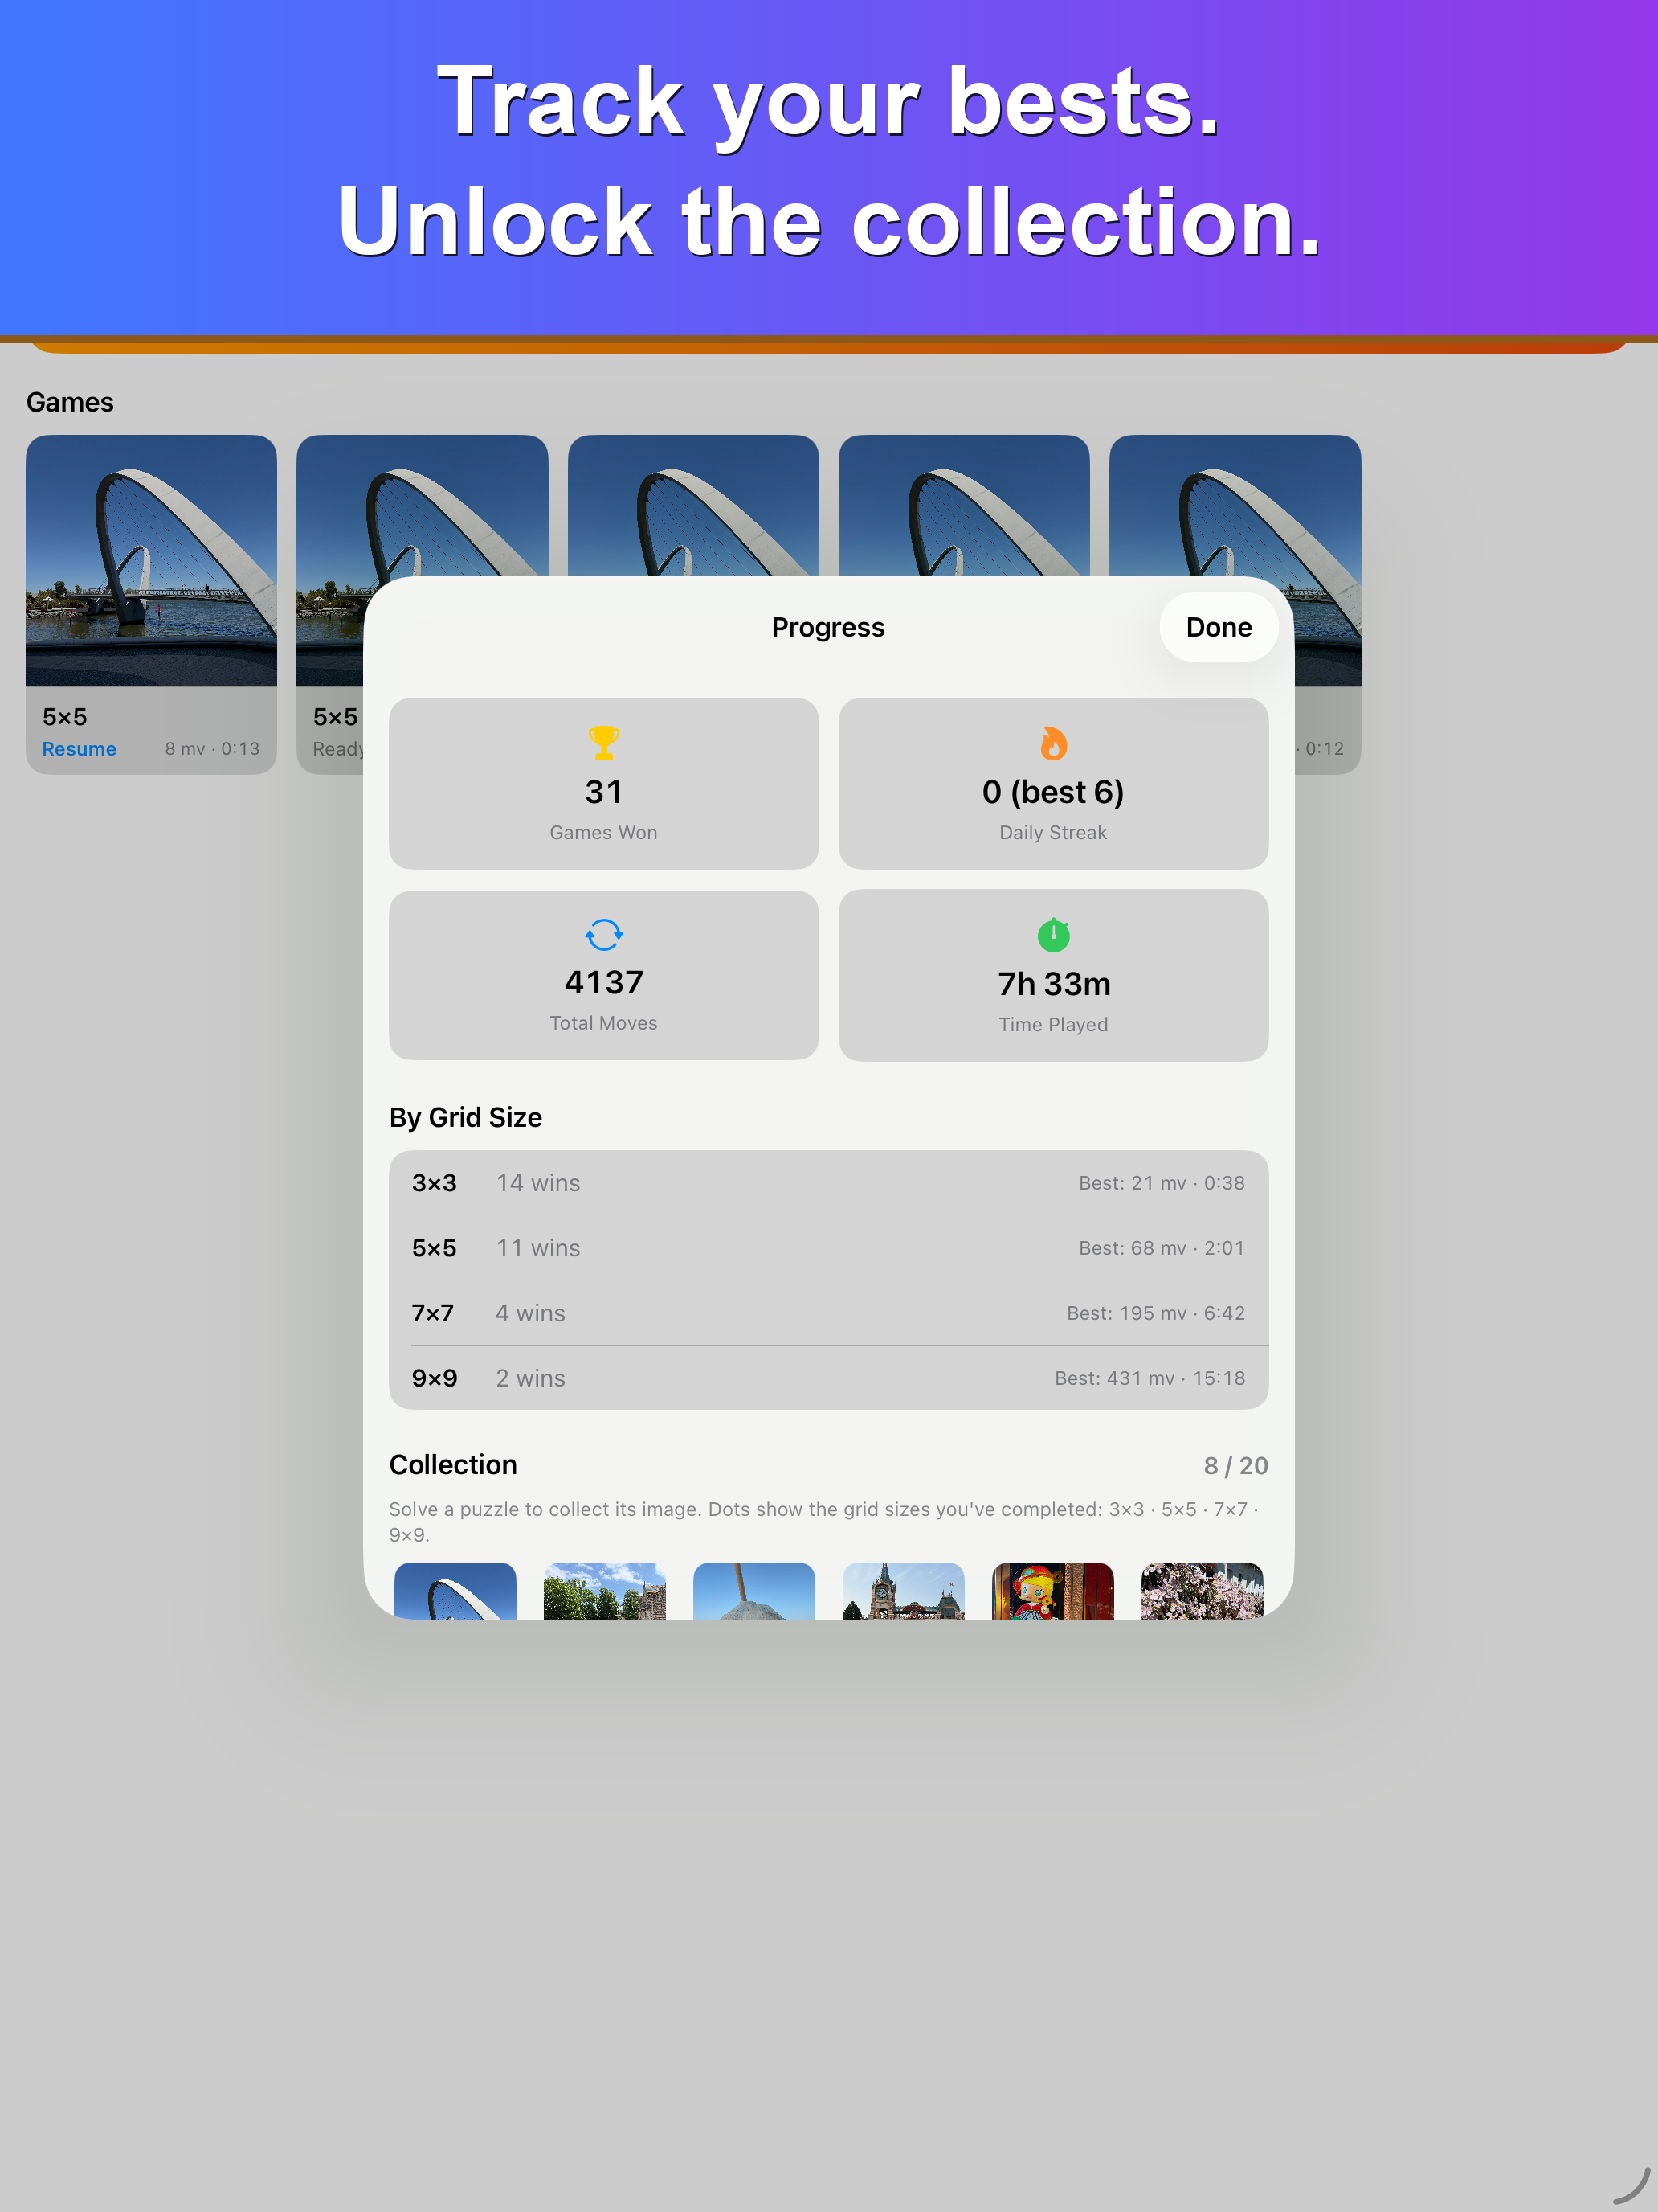The height and width of the screenshot is (2212, 1658).
Task: Click the orange flame streak icon
Action: point(1053,743)
